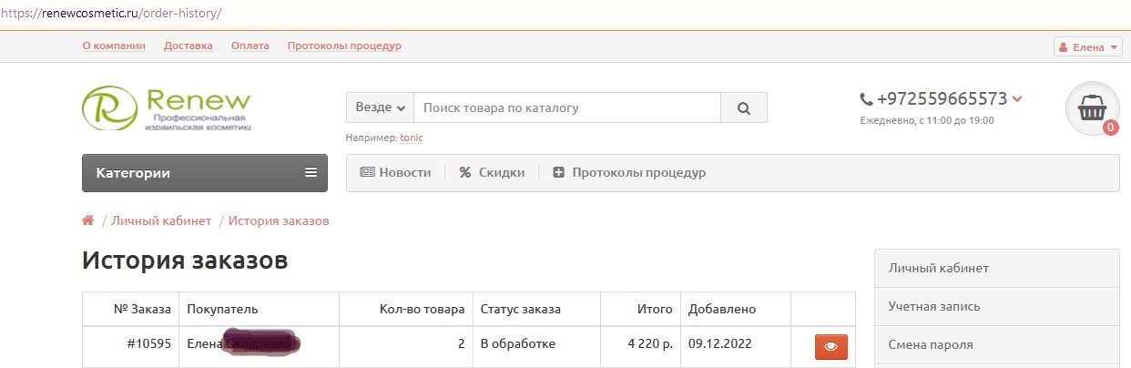
Task: Expand the Везде search scope dropdown
Action: (x=380, y=107)
